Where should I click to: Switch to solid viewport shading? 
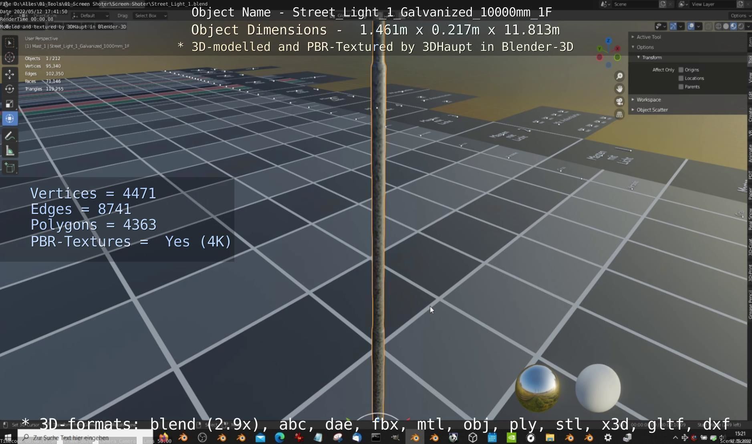[x=726, y=26]
